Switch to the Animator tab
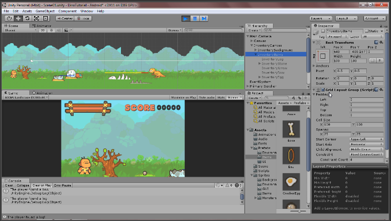Screen dimensions: 391x221 (41, 26)
